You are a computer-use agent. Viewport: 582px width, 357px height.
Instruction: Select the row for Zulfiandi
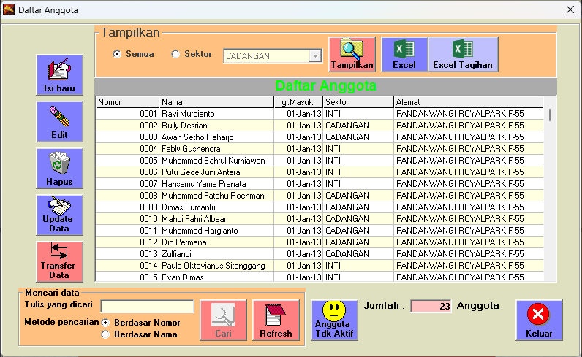(x=320, y=254)
